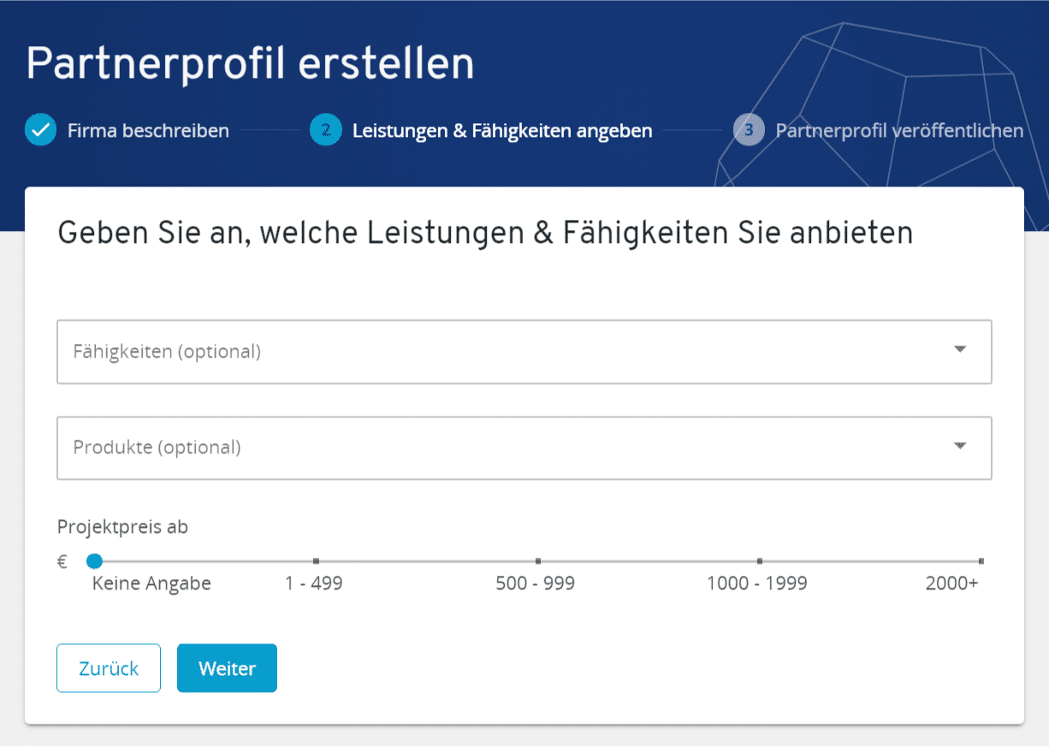Image resolution: width=1049 pixels, height=746 pixels.
Task: Select the Leistungen & Fähigkeiten angeben step label
Action: pos(502,131)
